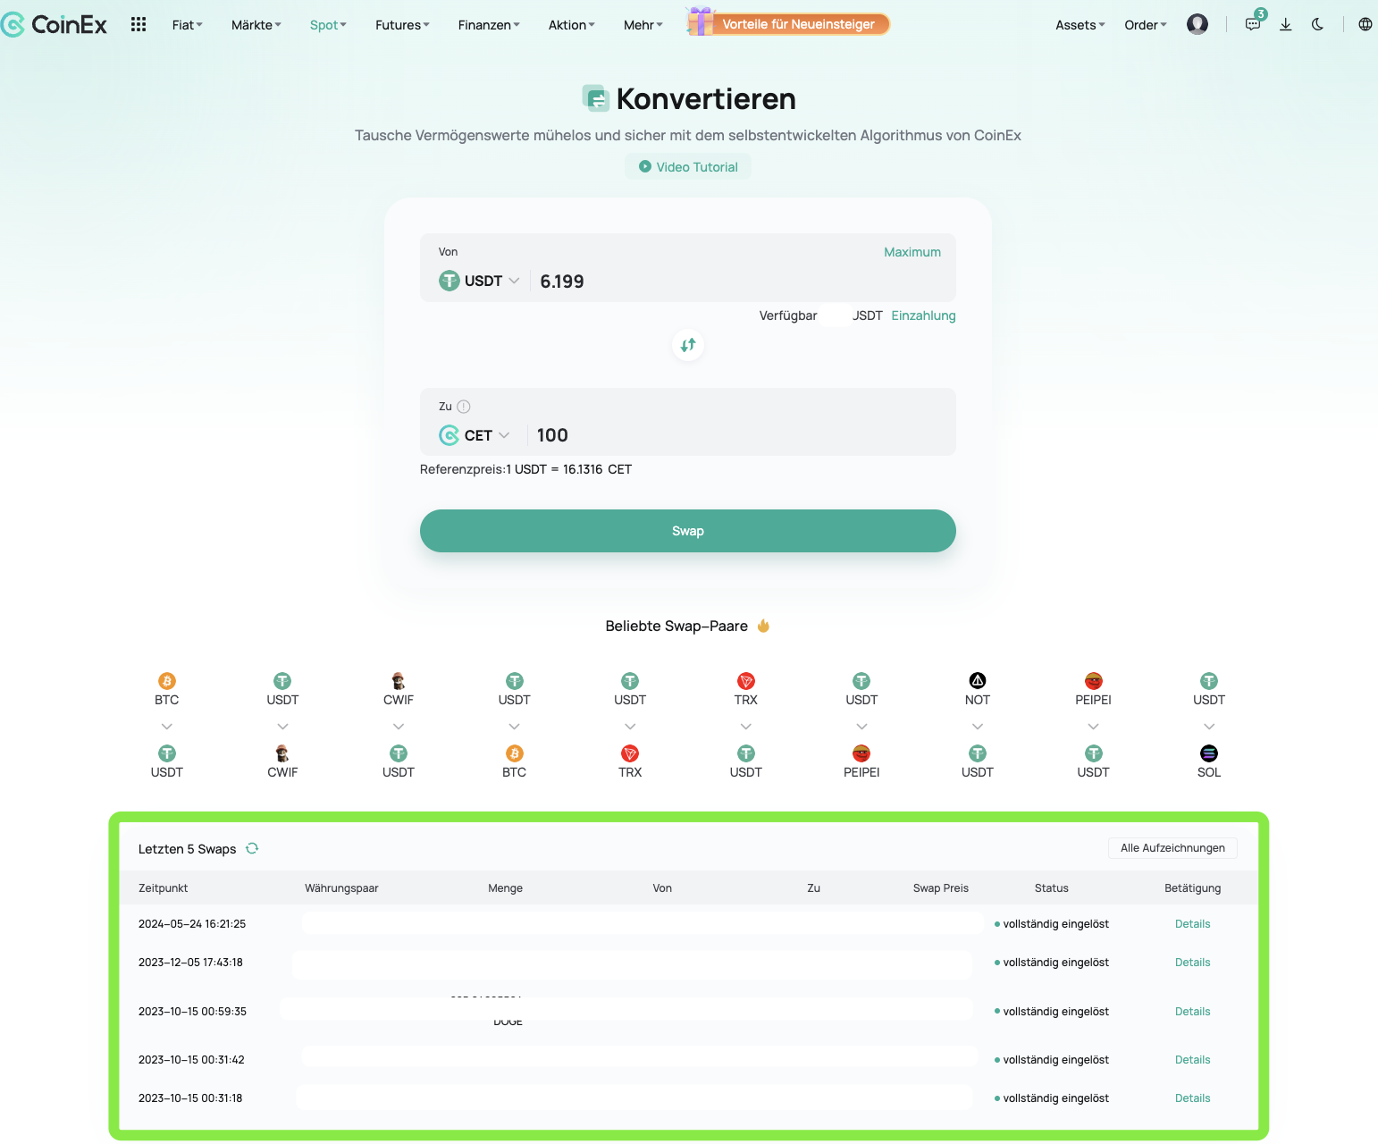Click the download app icon

[1286, 24]
